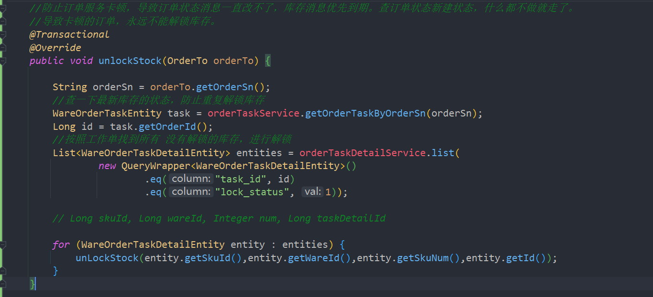Fold the unlockStock method at its signature
653x297 pixels.
point(3,61)
